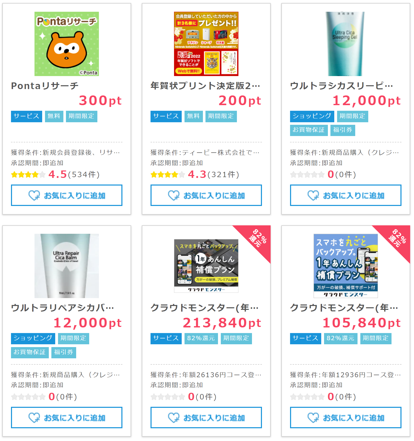Select ショッピング tag on ウルトラシカスリーピ card
This screenshot has height=441, width=414.
pos(312,116)
